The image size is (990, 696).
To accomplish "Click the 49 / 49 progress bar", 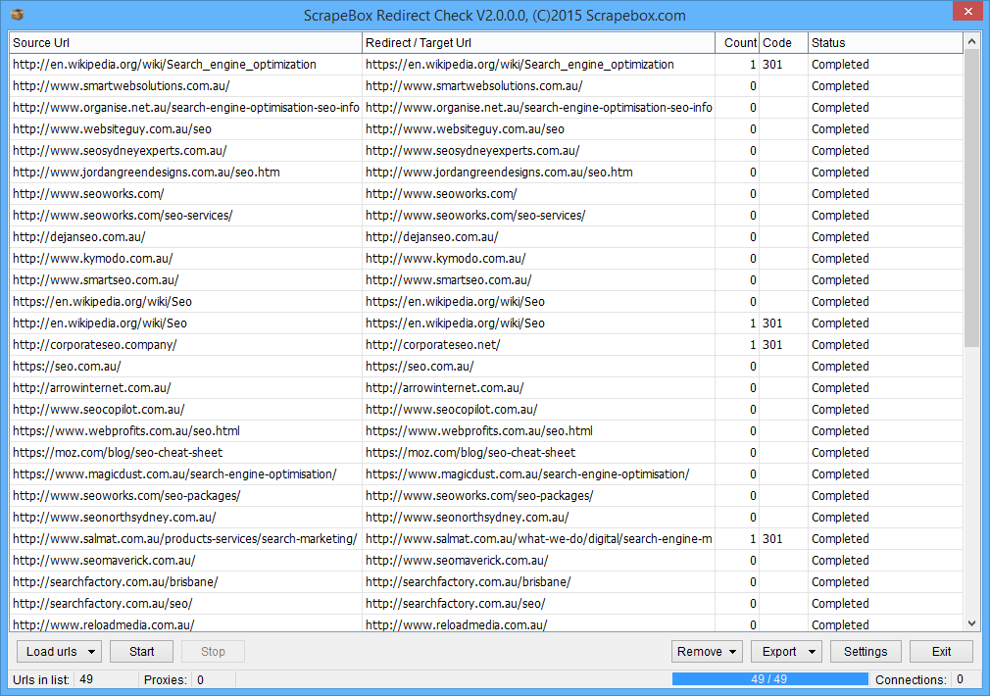I will 769,679.
